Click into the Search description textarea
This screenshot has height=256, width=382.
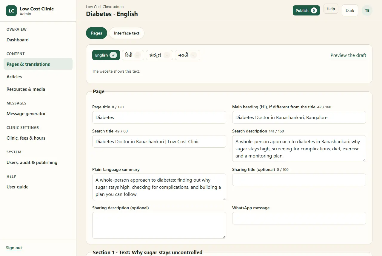pyautogui.click(x=299, y=149)
